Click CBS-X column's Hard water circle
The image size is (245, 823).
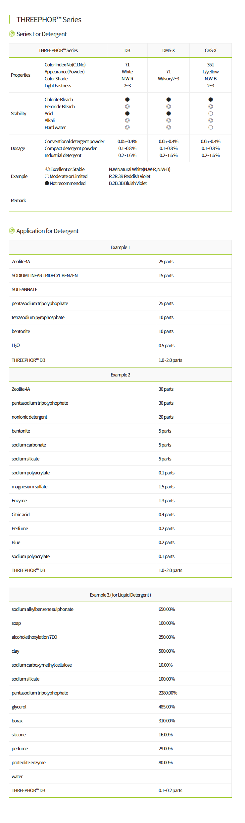pyautogui.click(x=211, y=127)
